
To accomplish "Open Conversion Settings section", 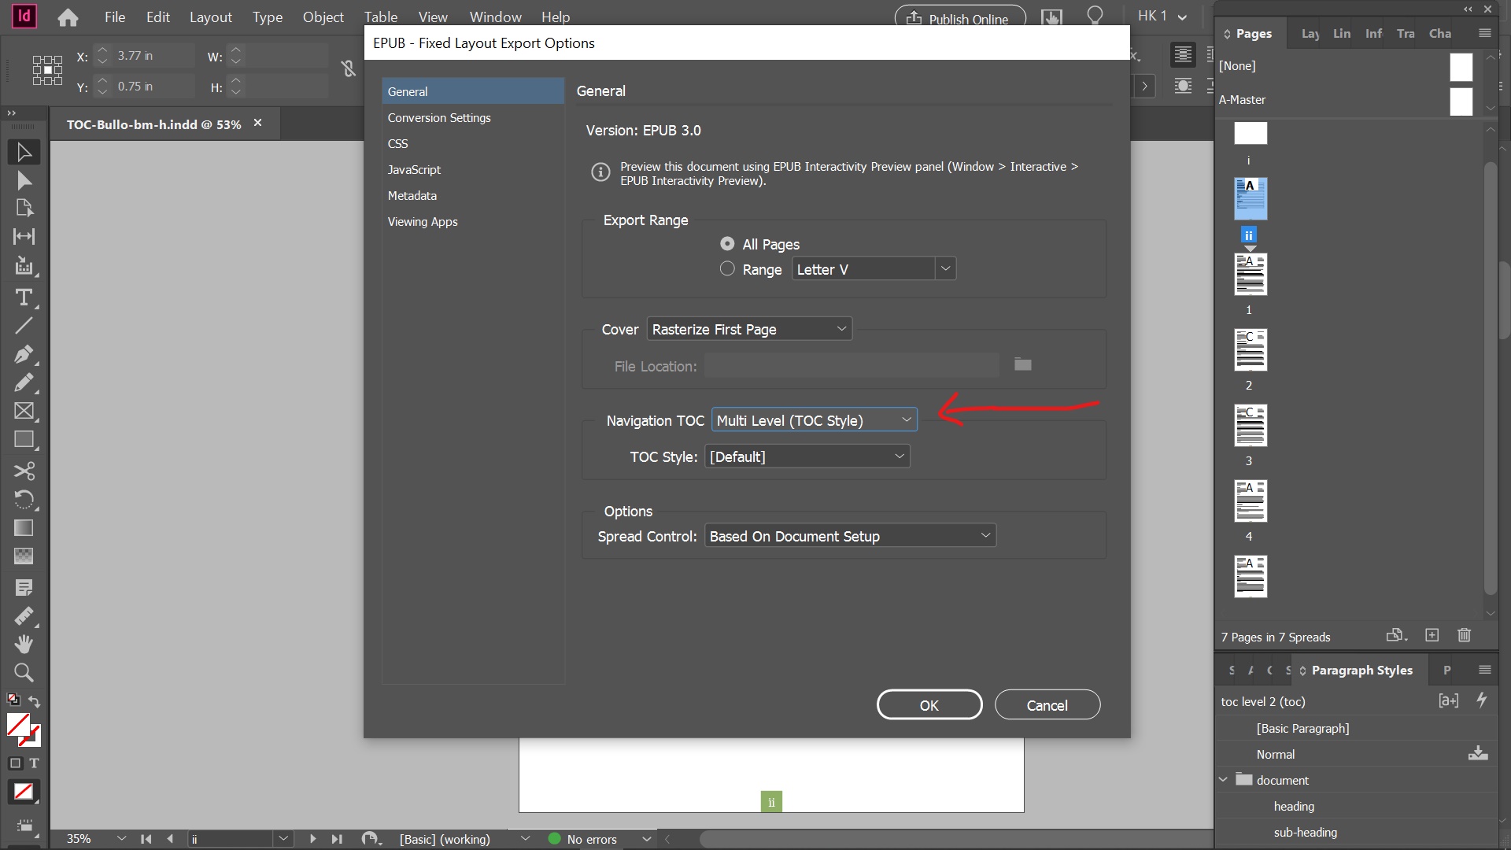I will point(438,118).
